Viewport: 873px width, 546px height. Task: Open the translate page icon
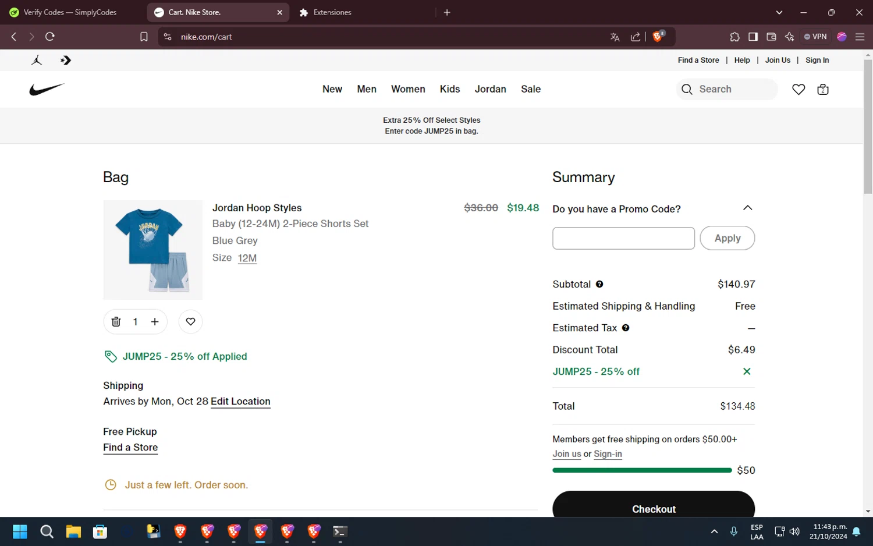[x=615, y=37]
